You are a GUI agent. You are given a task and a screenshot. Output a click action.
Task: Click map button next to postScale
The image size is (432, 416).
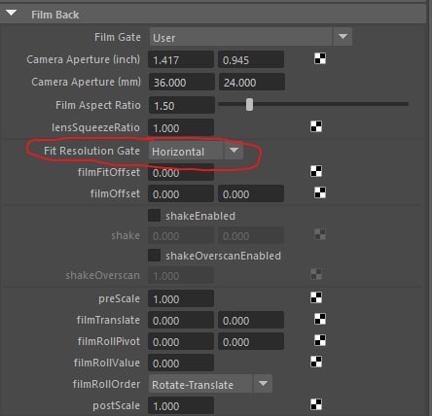point(316,404)
